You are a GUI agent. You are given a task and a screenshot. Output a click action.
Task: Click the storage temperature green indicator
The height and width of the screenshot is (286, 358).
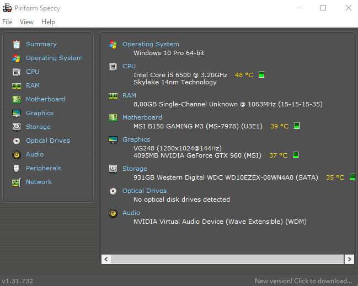(352, 177)
